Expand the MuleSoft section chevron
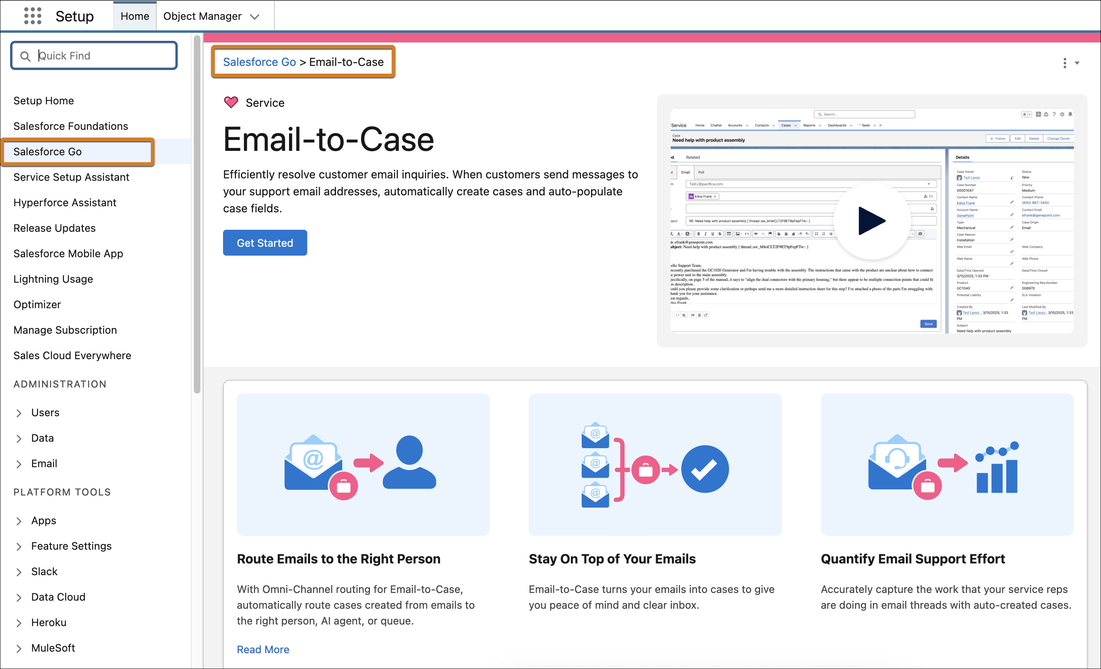The width and height of the screenshot is (1101, 669). click(19, 648)
